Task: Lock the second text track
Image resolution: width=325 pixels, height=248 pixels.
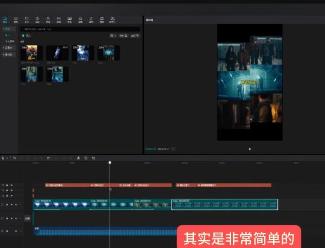Action: pyautogui.click(x=7, y=191)
